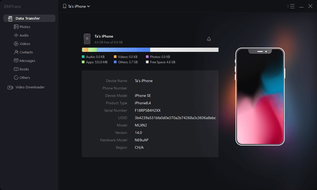Click the Hardware Model value N69uAP
Image resolution: width=317 pixels, height=190 pixels.
pyautogui.click(x=141, y=140)
